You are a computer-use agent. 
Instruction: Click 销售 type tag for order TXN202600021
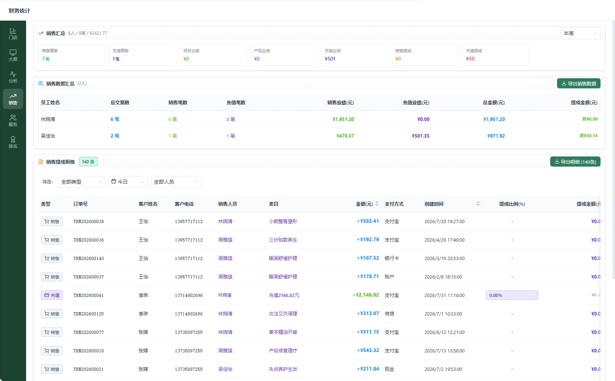52,369
